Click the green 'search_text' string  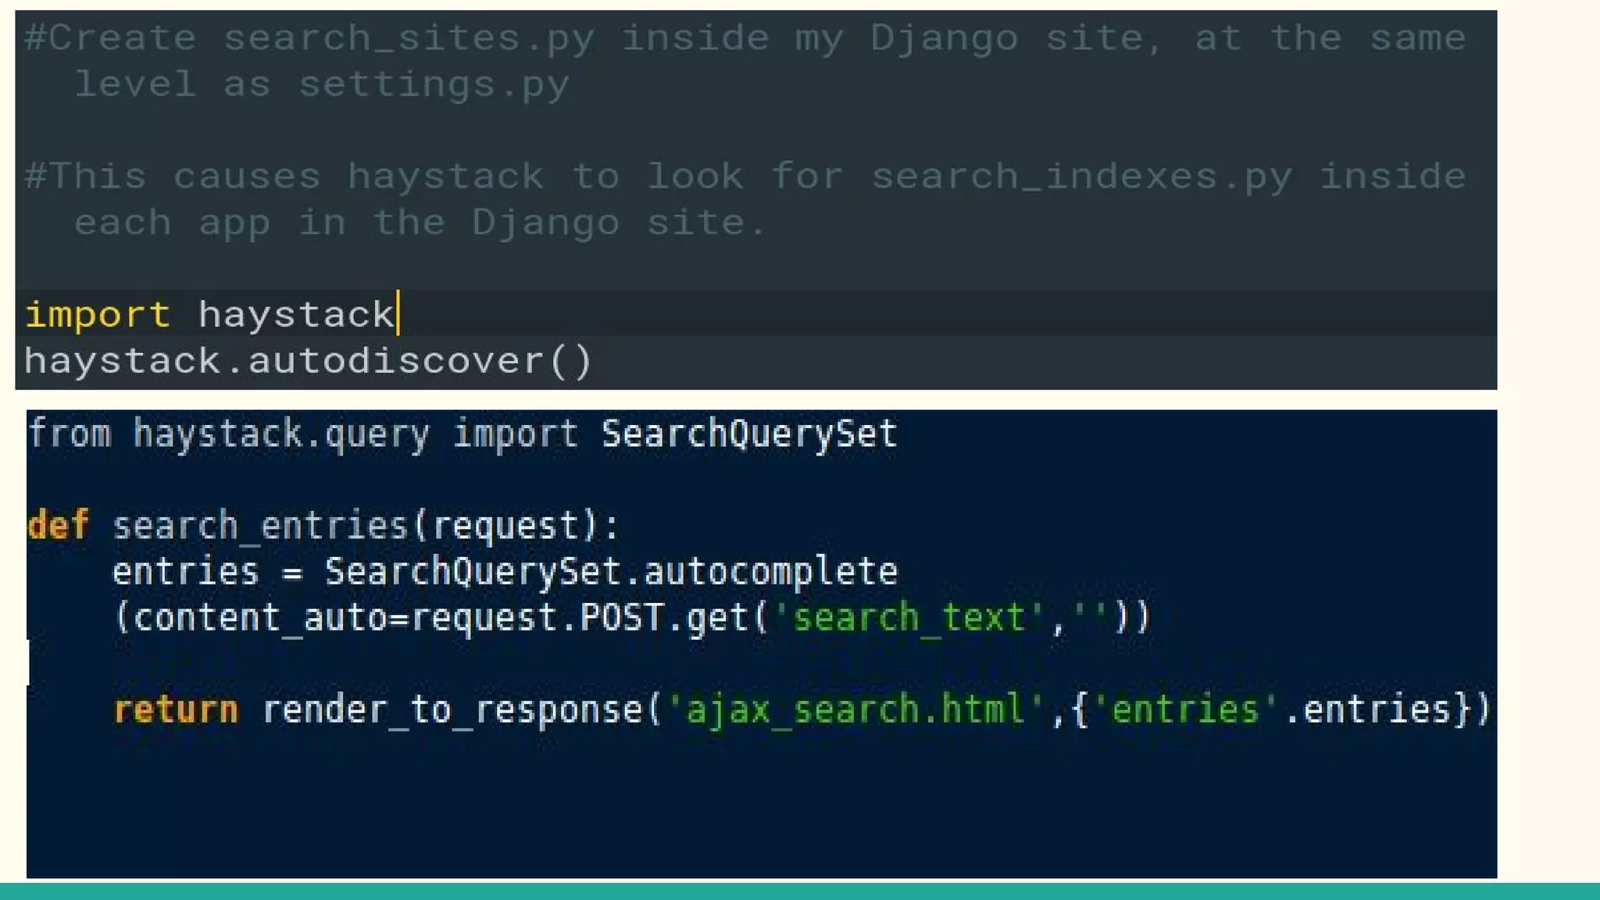(909, 617)
